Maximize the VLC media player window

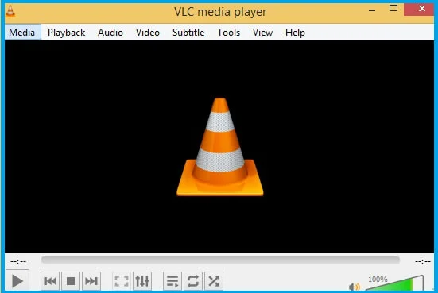click(393, 9)
